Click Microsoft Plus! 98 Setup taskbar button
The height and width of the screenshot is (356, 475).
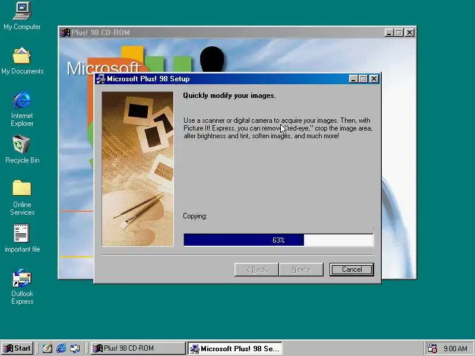tap(235, 348)
